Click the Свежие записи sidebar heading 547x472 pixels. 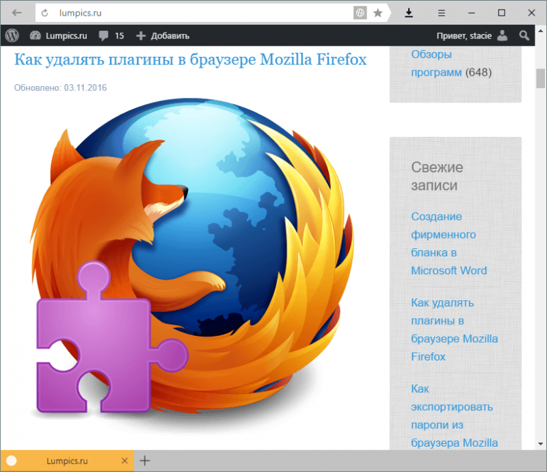click(x=437, y=176)
